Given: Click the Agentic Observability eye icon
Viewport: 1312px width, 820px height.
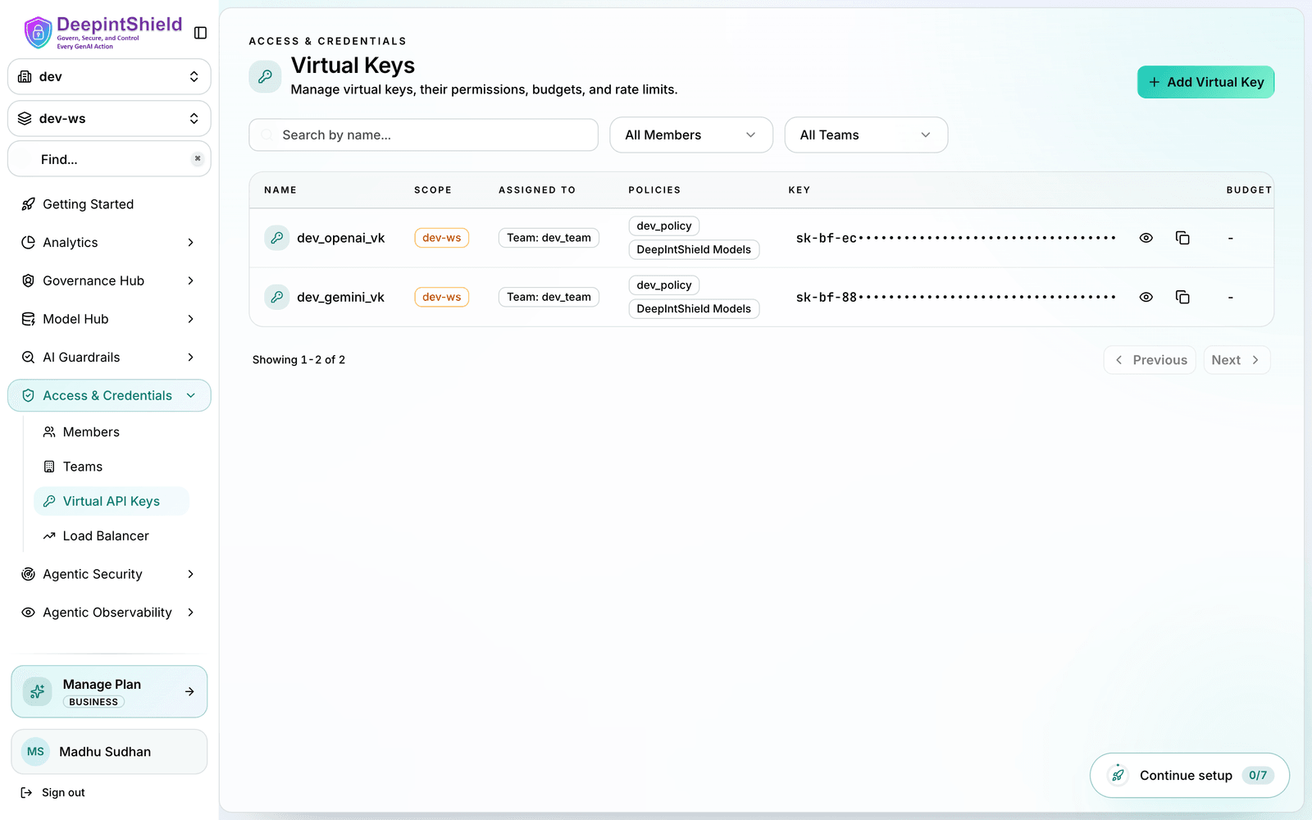Looking at the screenshot, I should coord(28,613).
